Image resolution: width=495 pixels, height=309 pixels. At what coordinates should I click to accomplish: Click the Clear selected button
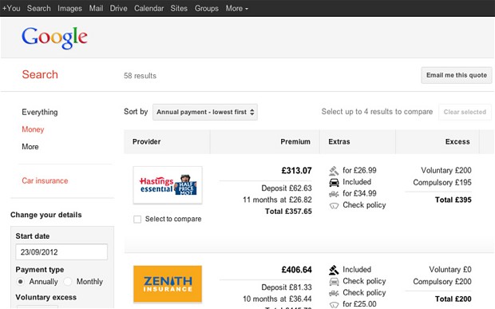(x=465, y=112)
